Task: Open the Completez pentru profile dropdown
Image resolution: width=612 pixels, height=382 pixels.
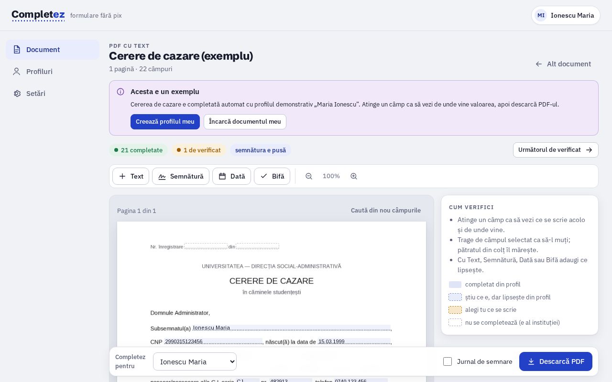Action: tap(195, 361)
